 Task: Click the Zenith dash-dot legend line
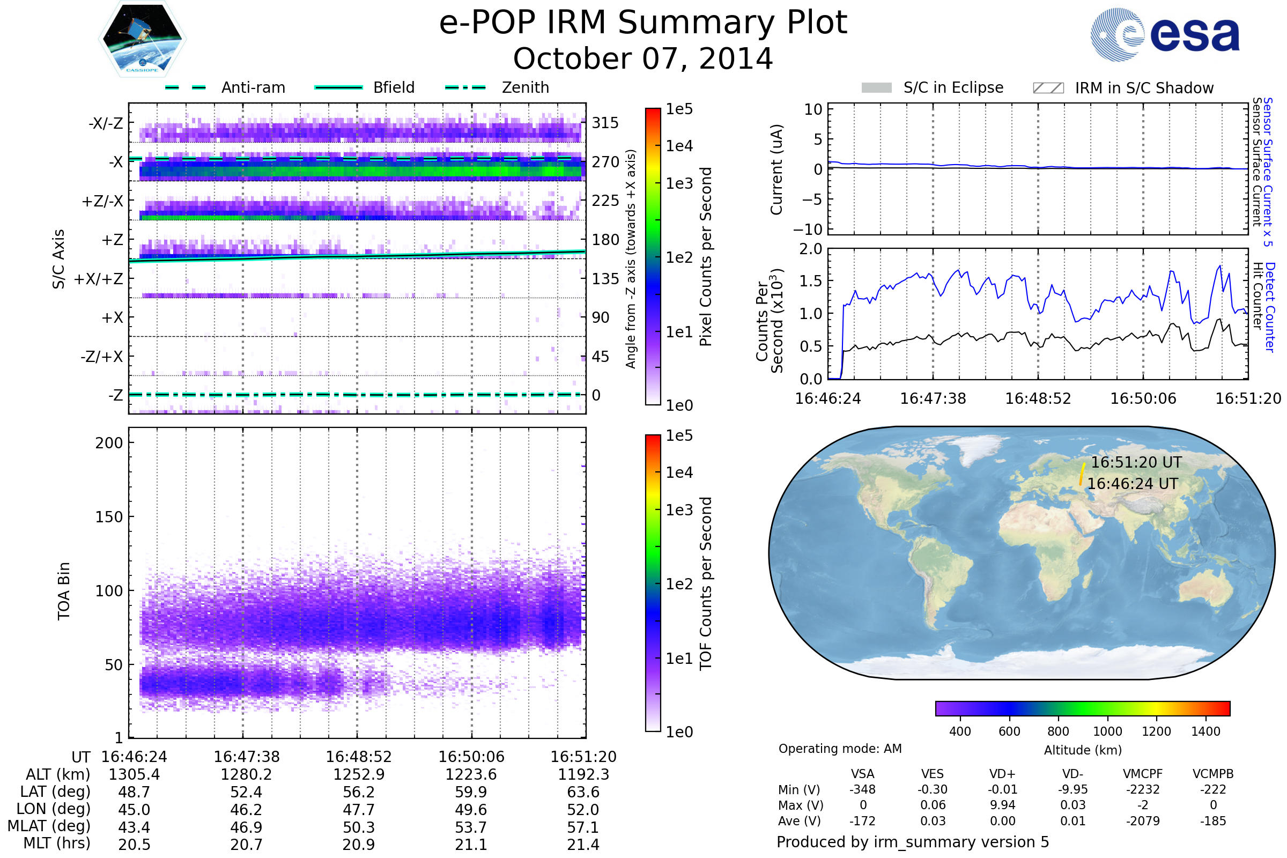tap(465, 87)
